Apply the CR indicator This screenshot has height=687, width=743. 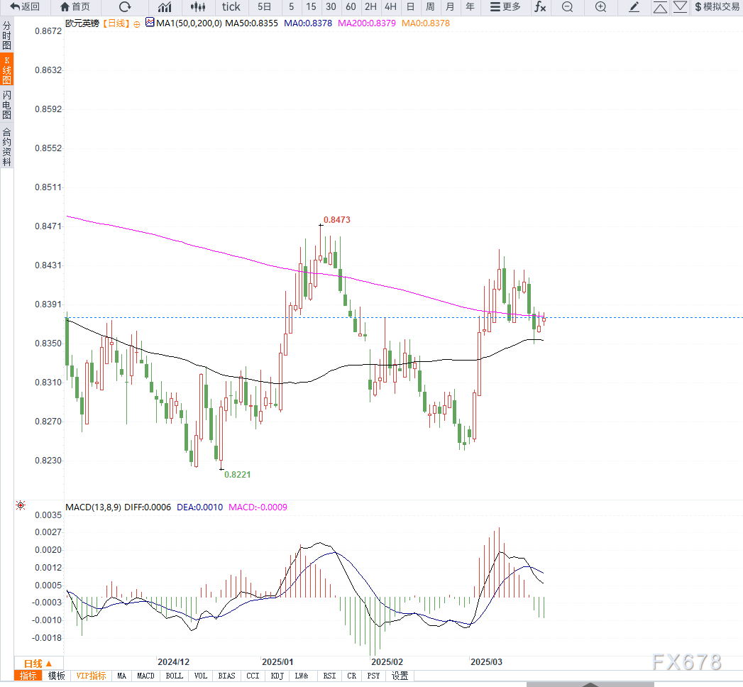[x=351, y=676]
